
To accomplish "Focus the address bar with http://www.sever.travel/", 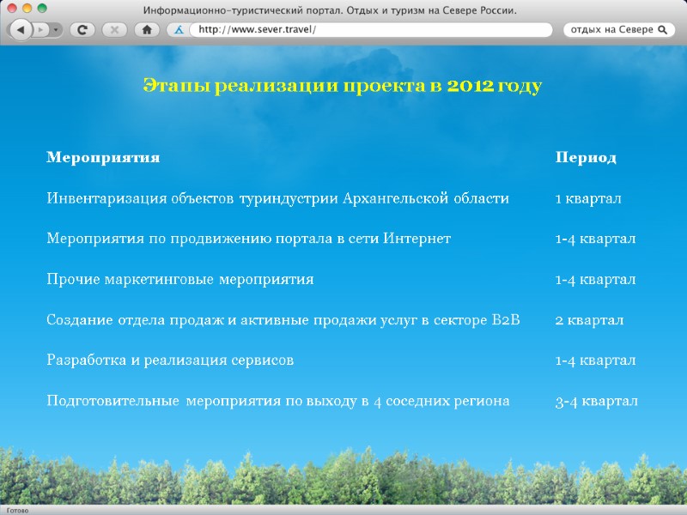I will coord(370,30).
